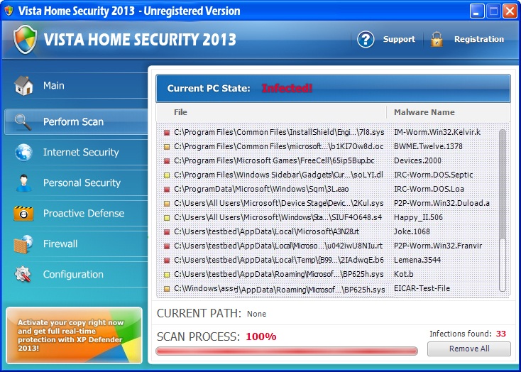The image size is (521, 372).
Task: Select the Windows Sidebar soLYI.dl path
Action: click(278, 175)
